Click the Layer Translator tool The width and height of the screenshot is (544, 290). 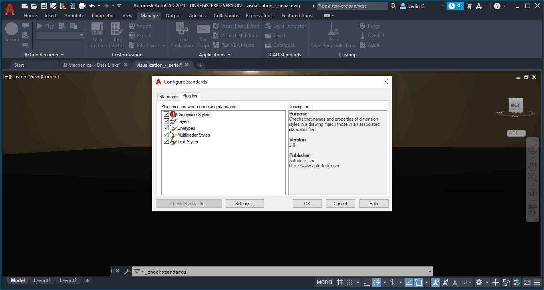tap(285, 26)
